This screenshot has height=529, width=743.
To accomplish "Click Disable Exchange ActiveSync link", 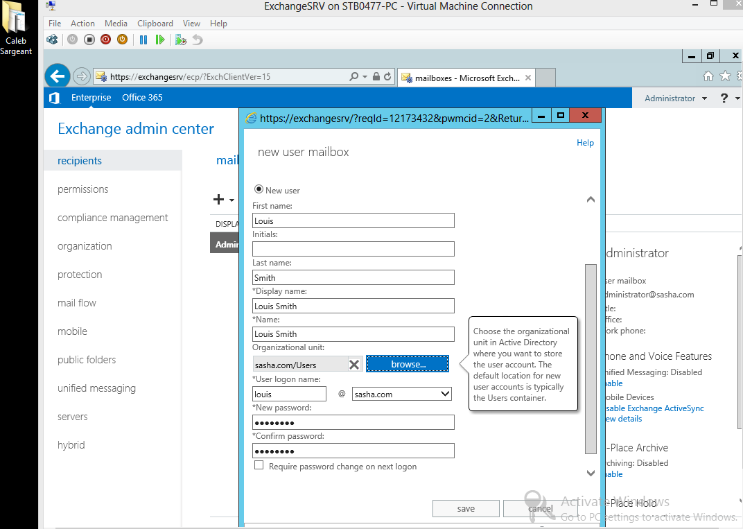I will 654,408.
